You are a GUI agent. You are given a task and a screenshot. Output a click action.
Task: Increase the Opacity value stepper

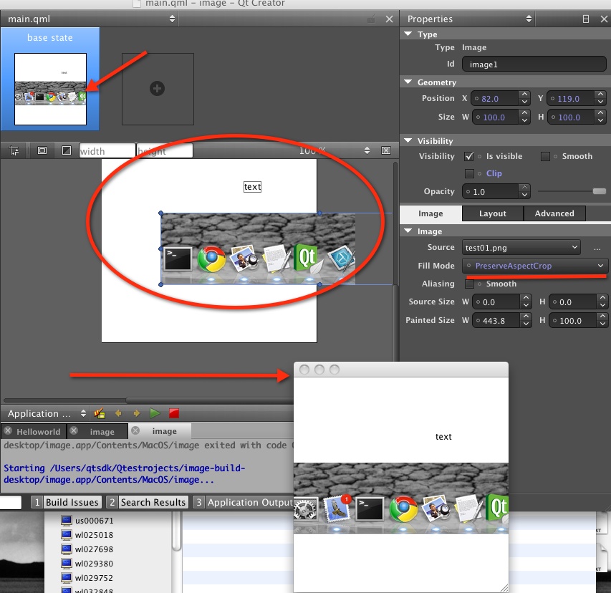click(525, 188)
